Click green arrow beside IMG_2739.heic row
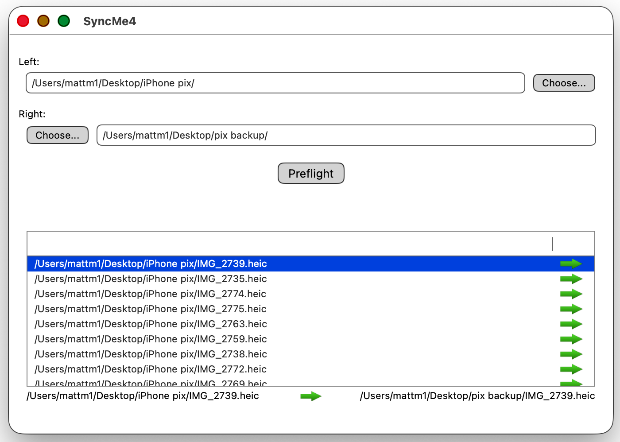This screenshot has width=620, height=442. coord(571,264)
